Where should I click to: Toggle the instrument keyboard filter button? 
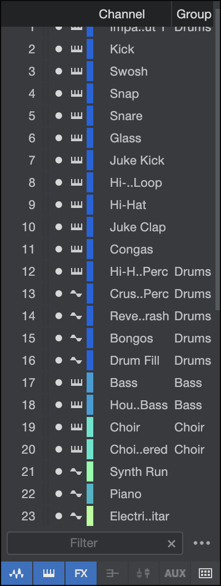tap(49, 573)
